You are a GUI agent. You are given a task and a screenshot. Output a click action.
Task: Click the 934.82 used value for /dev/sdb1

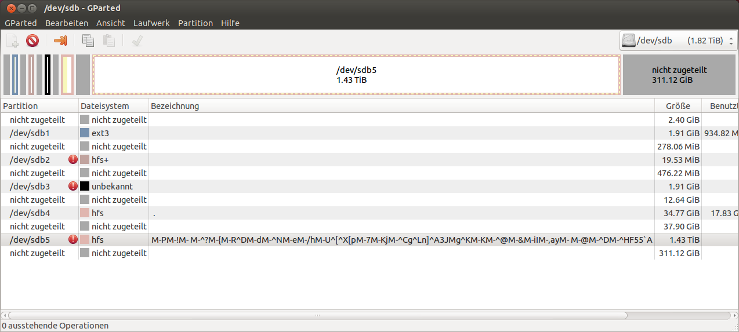click(721, 133)
